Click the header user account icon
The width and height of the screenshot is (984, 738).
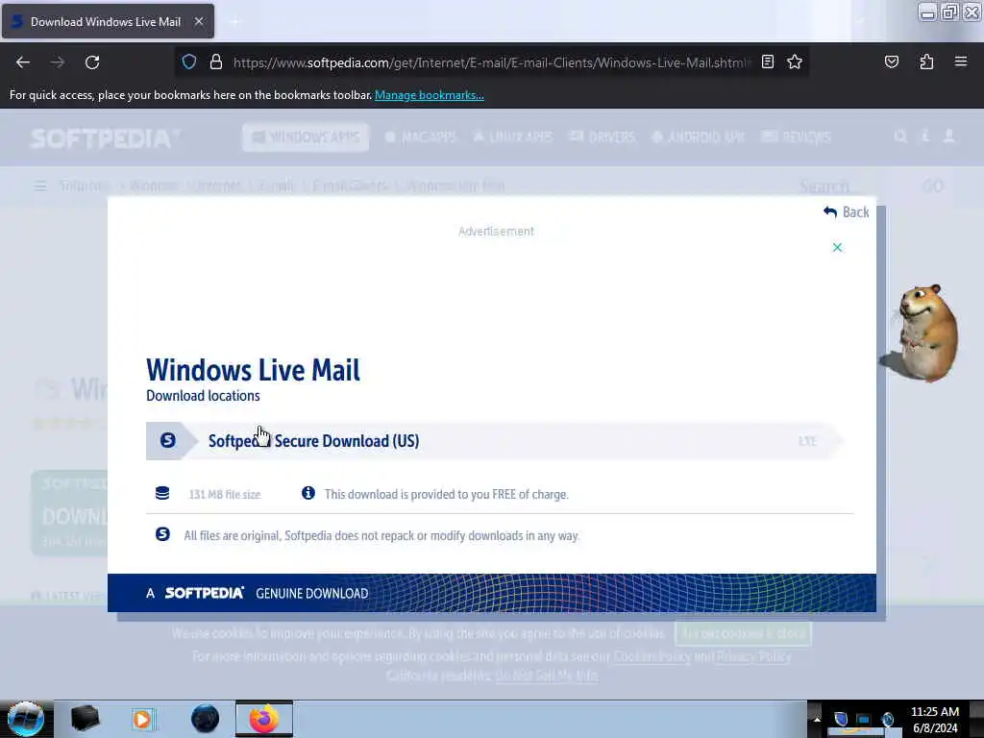[x=948, y=136]
